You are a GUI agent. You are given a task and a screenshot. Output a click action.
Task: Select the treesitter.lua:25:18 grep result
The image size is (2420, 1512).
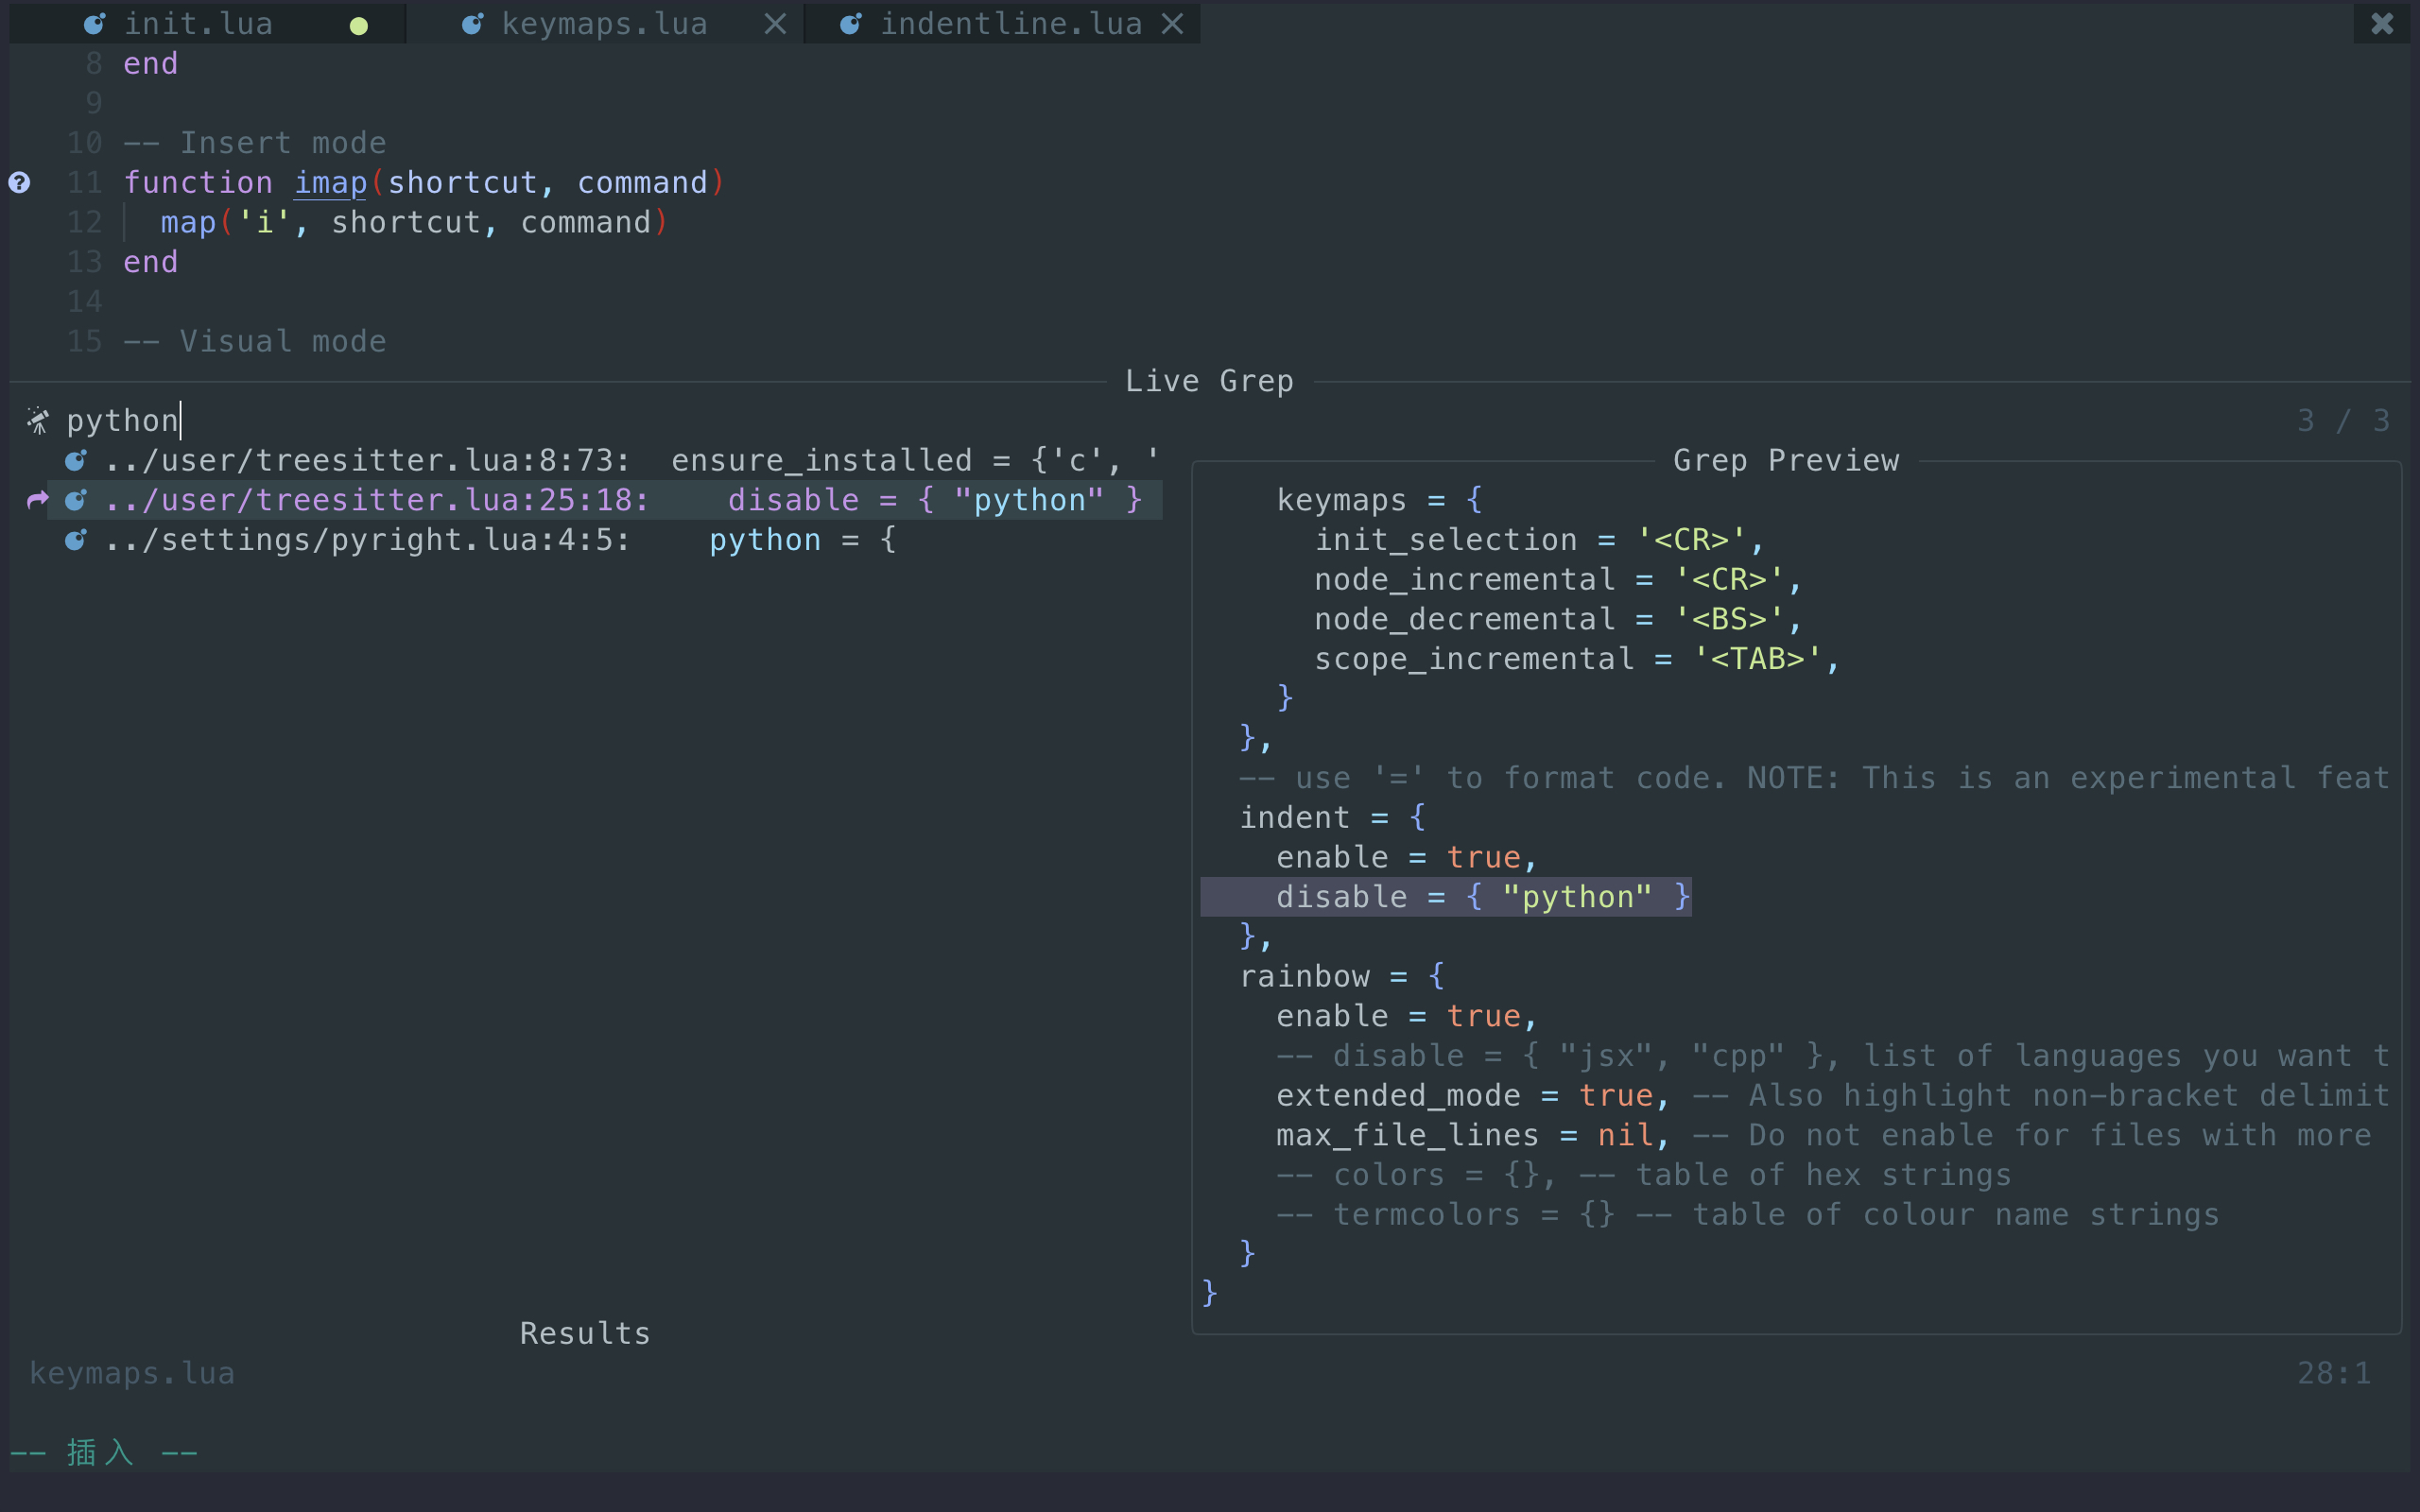[605, 500]
